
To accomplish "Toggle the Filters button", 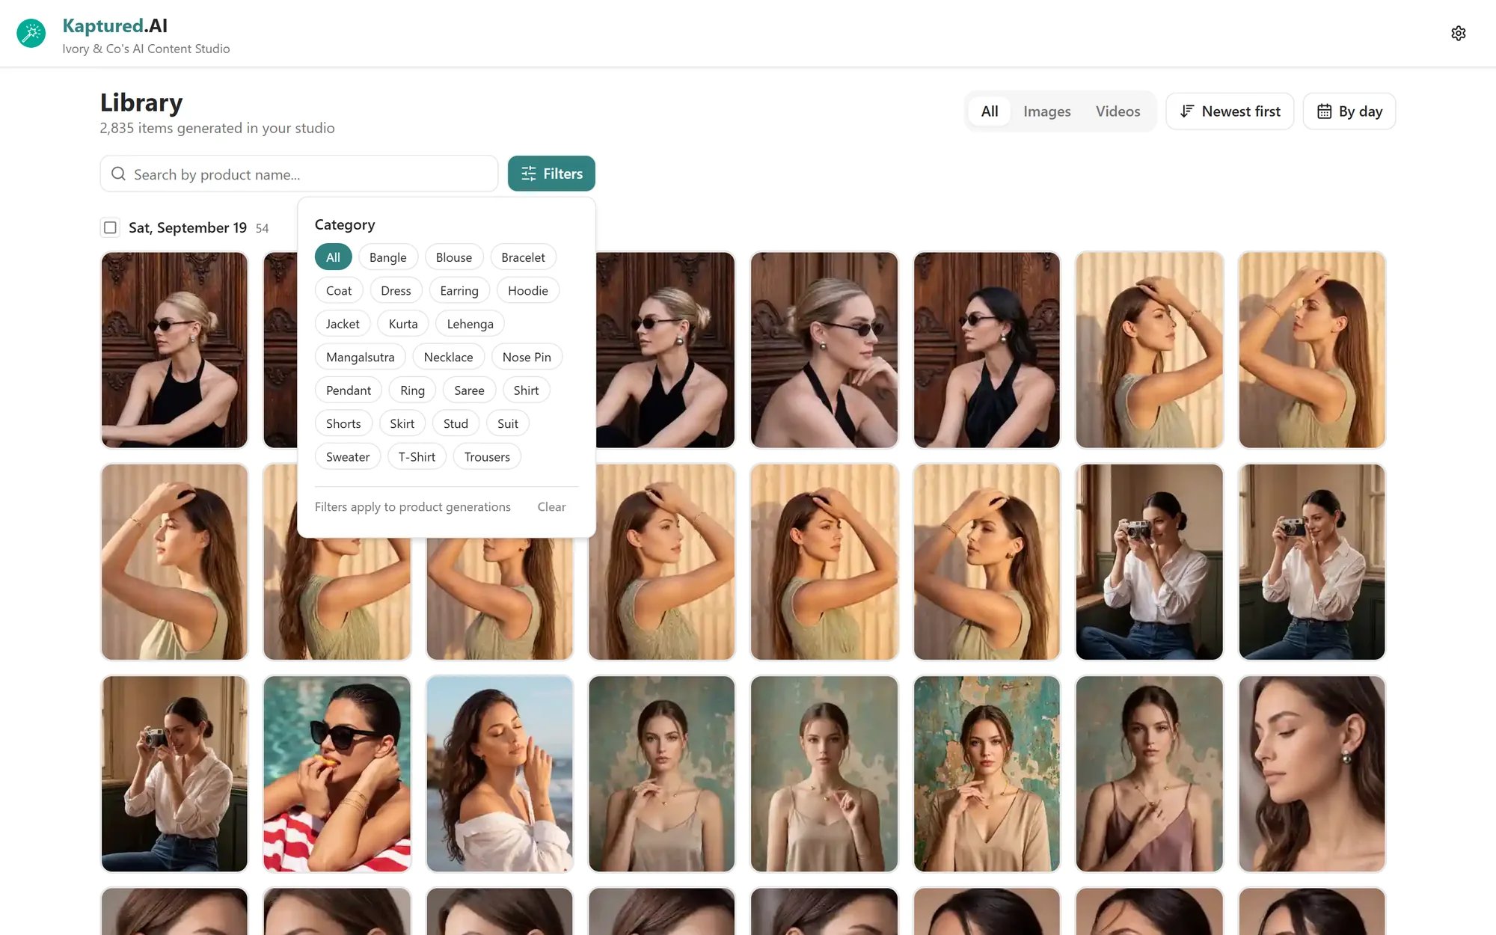I will coord(551,174).
